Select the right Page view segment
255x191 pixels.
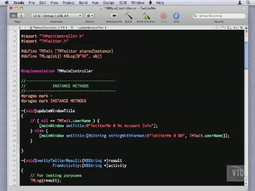pos(21,16)
